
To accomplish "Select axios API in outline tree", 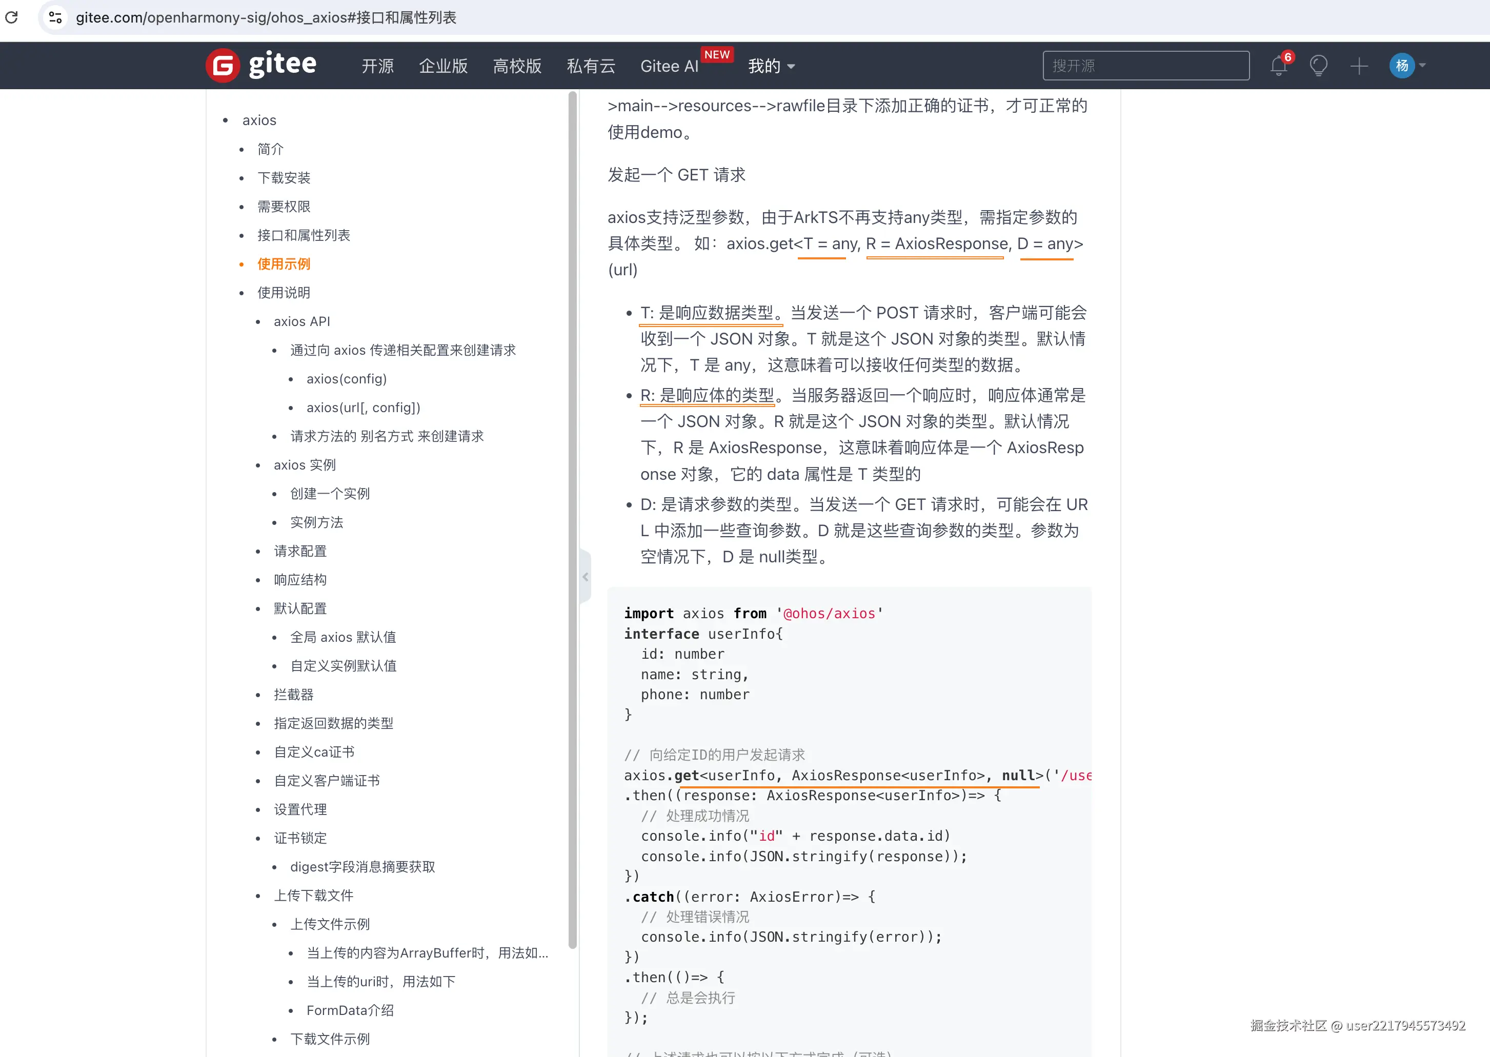I will coord(302,321).
